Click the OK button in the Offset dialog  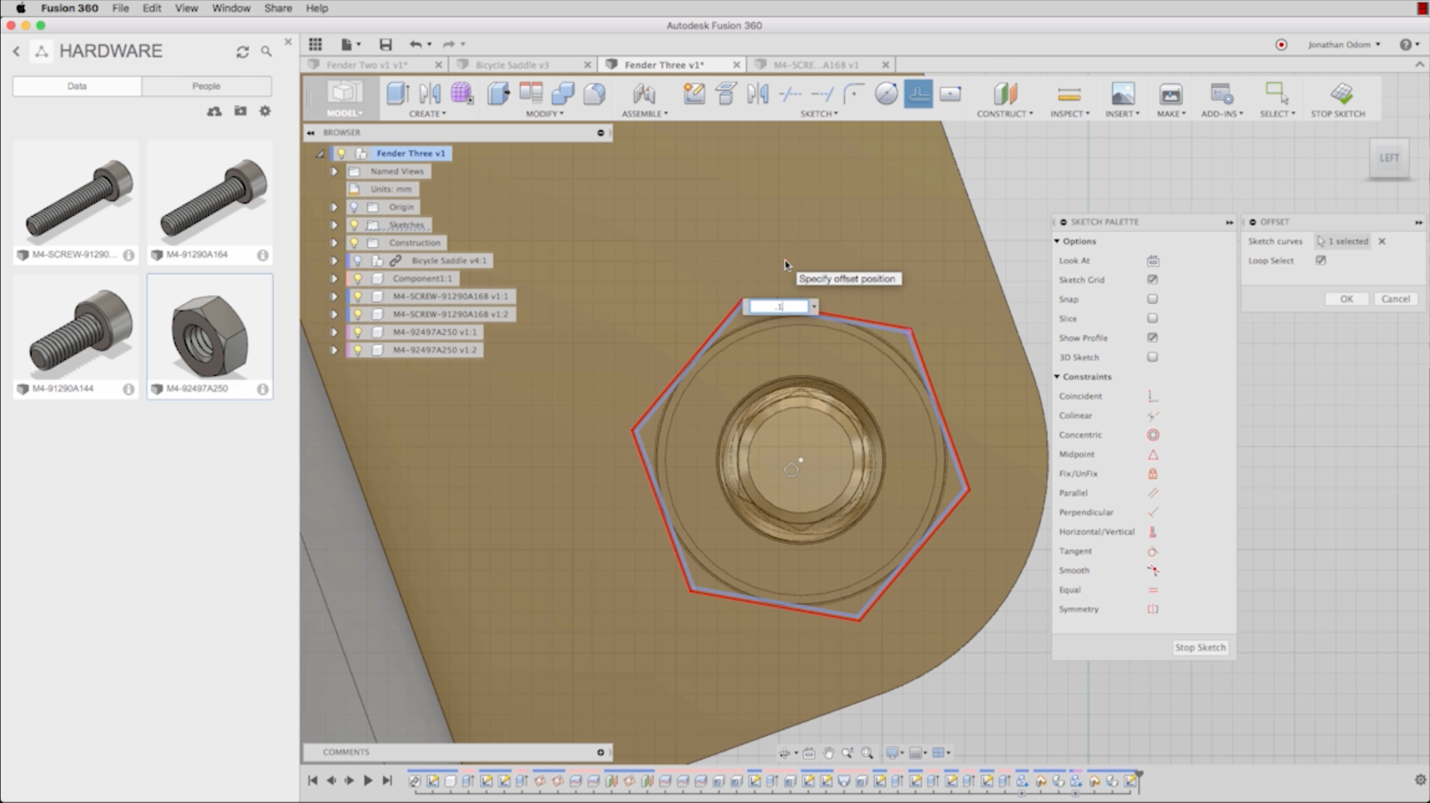coord(1346,299)
